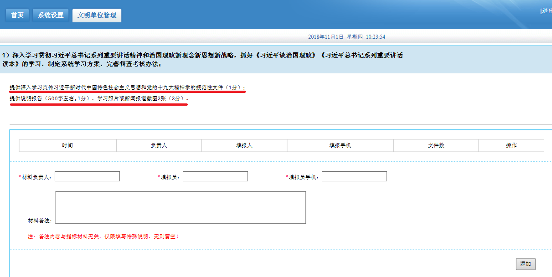
Task: Click the 材料备注 text area
Action: click(180, 207)
